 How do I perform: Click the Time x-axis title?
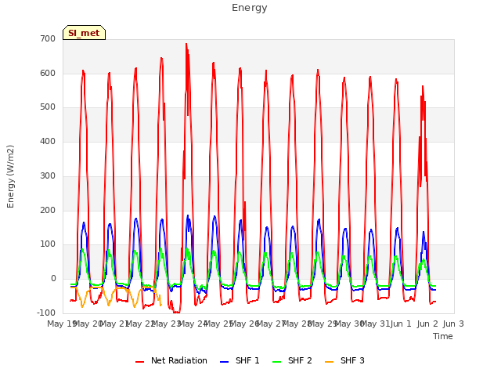(443, 336)
